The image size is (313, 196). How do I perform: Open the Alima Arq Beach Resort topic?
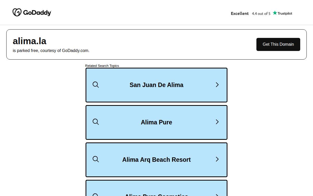pos(156,160)
